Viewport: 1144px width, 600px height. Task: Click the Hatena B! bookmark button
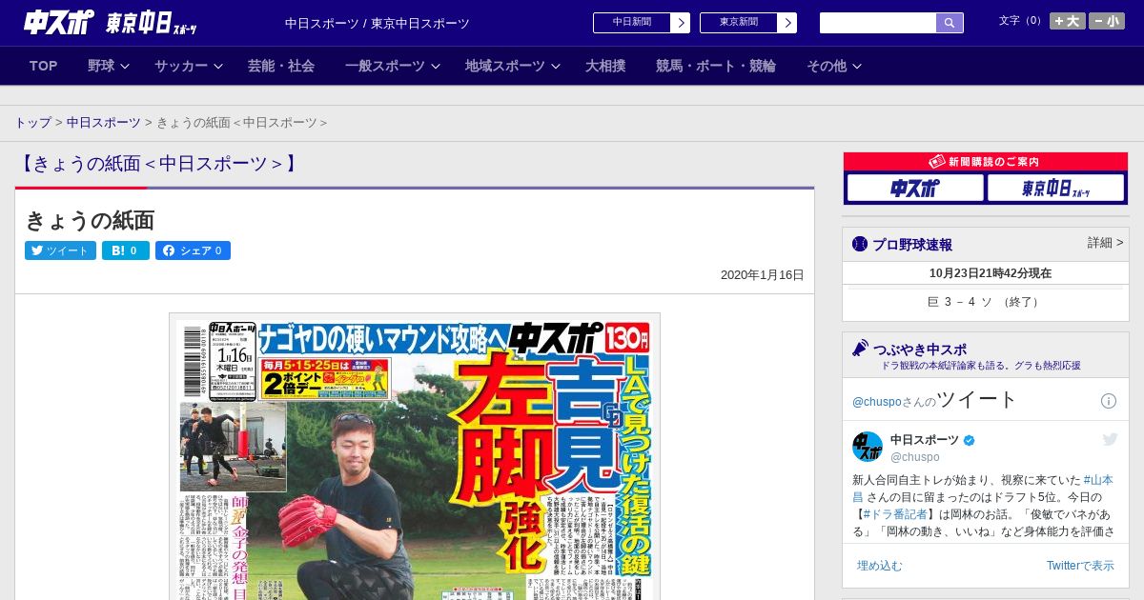point(126,250)
